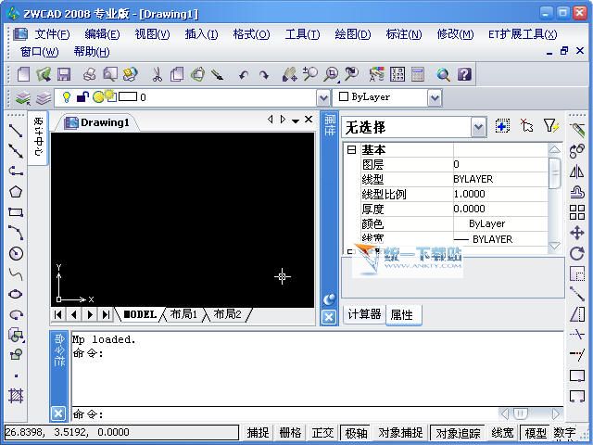593x445 pixels.
Task: Click the Cut scissors icon
Action: 157,74
